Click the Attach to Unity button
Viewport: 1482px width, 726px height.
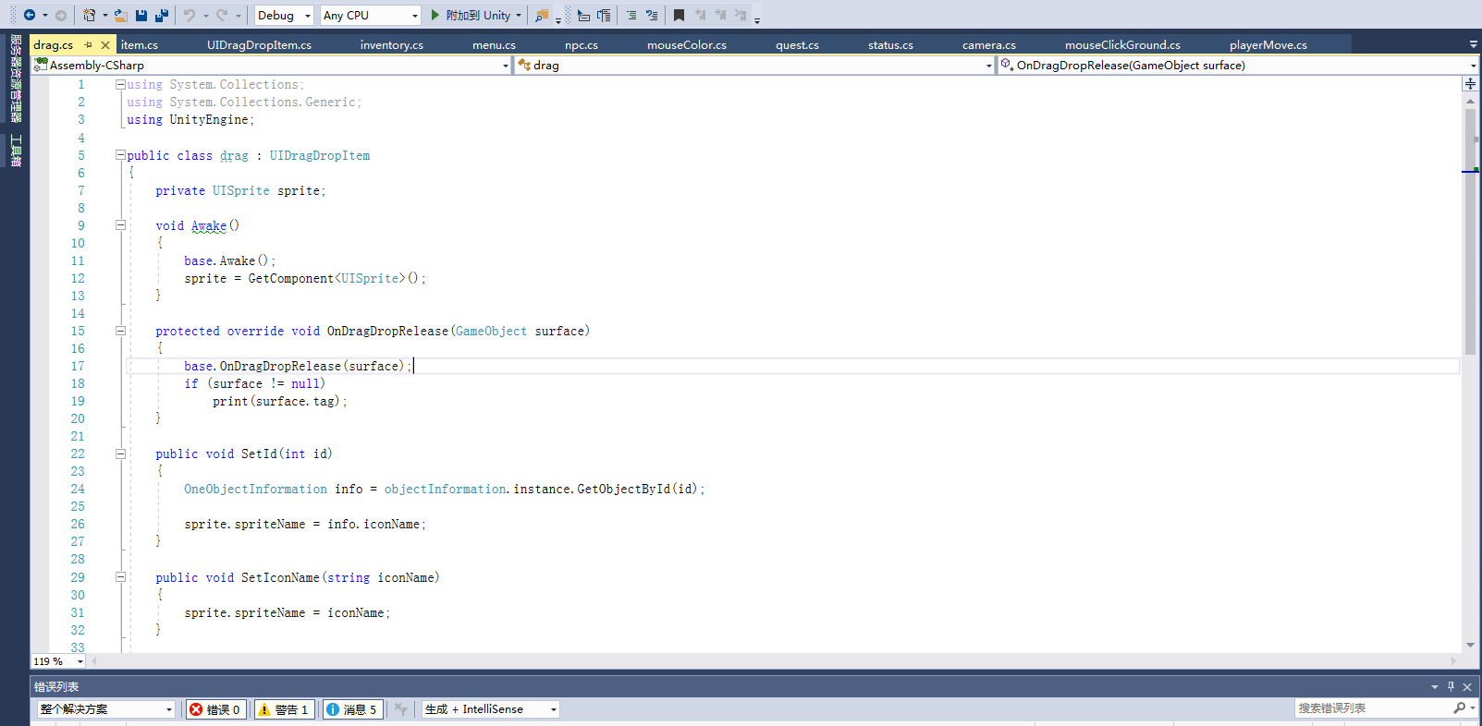tap(477, 15)
